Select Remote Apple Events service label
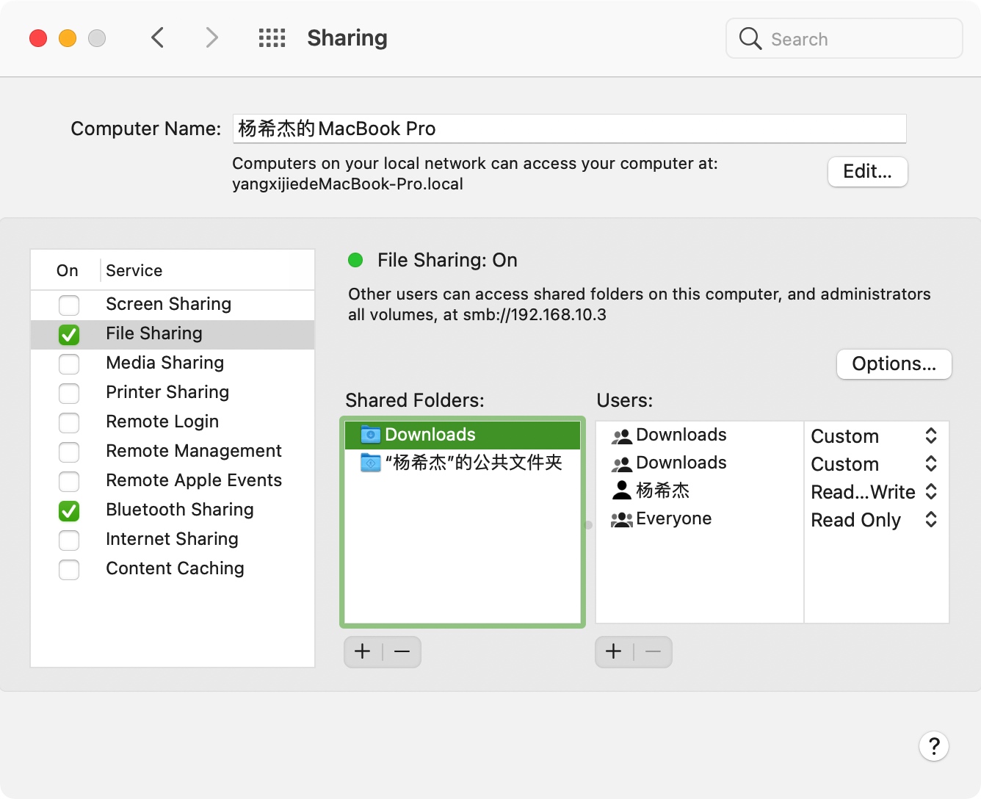Image resolution: width=981 pixels, height=799 pixels. point(194,480)
